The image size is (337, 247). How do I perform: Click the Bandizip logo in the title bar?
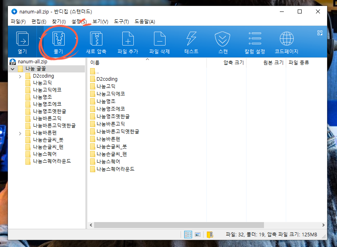(14, 11)
